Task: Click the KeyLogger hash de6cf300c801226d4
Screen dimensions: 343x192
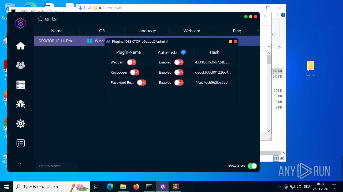Action: (213, 73)
